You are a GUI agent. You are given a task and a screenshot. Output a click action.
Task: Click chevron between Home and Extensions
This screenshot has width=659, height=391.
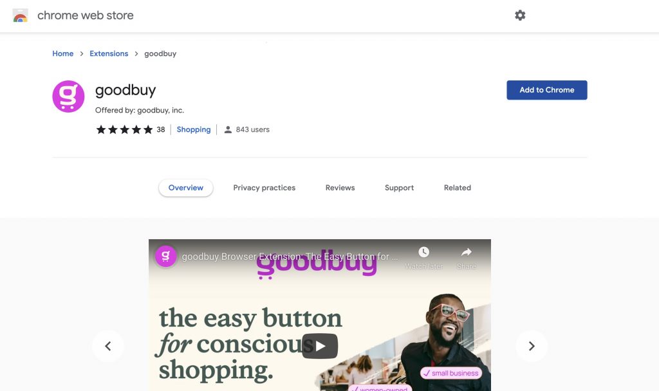(82, 54)
